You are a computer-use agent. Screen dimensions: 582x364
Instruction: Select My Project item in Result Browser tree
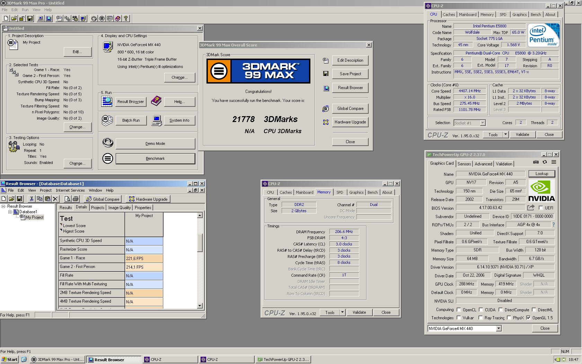coord(35,217)
